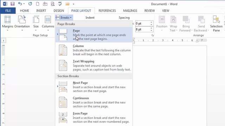The image size is (225, 126).
Task: Switch to the HOME tab
Action: click(x=24, y=11)
